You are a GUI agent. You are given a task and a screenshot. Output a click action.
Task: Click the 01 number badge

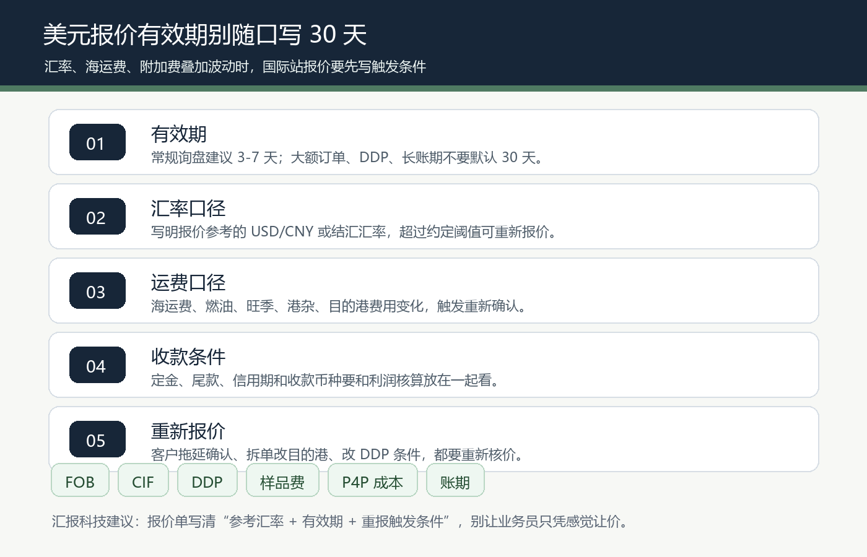(x=97, y=142)
